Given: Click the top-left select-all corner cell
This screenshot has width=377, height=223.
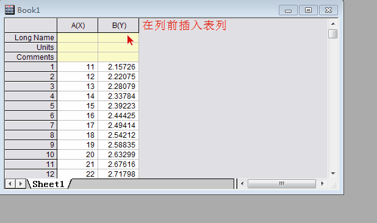Looking at the screenshot, I should pos(31,26).
